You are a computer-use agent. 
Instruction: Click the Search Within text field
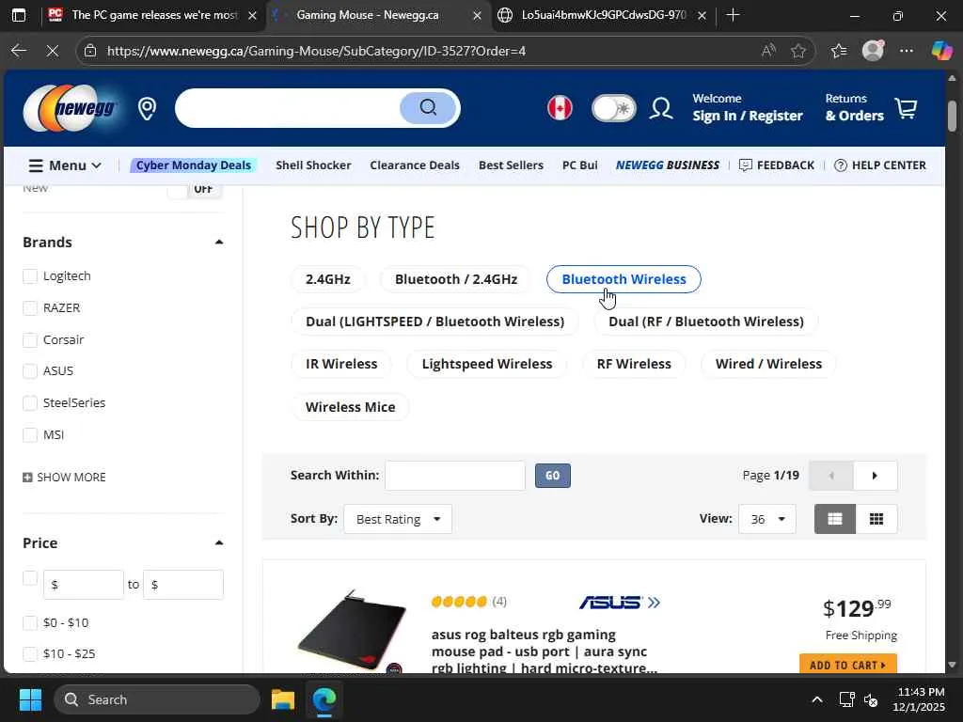(x=455, y=476)
